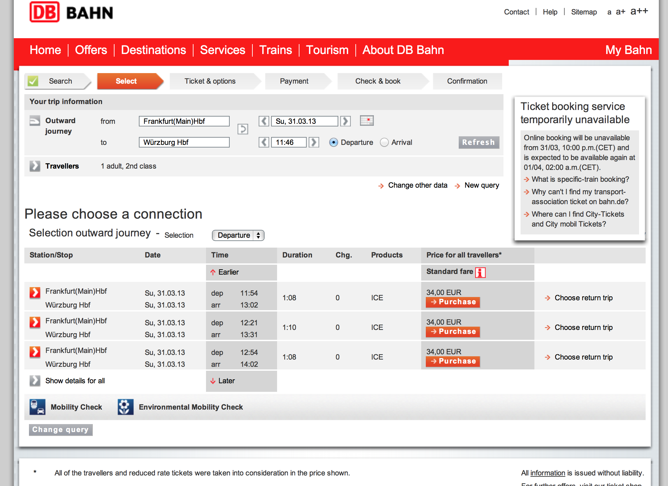Expand the Travellers section

click(35, 166)
